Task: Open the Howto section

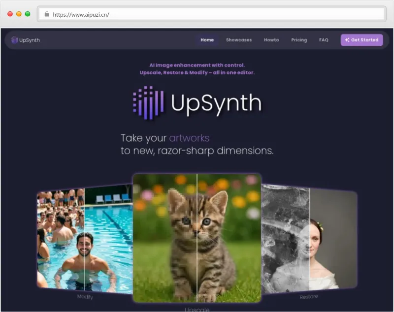Action: click(x=271, y=40)
